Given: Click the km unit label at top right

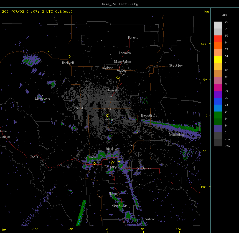Looking at the screenshot, I should pyautogui.click(x=206, y=12).
